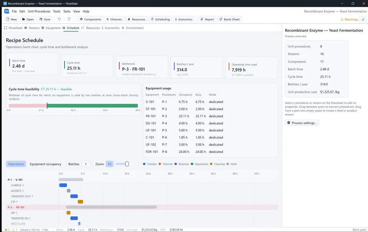Switch to the Streams tab
Screen dimensions: 368x232
click(32, 28)
